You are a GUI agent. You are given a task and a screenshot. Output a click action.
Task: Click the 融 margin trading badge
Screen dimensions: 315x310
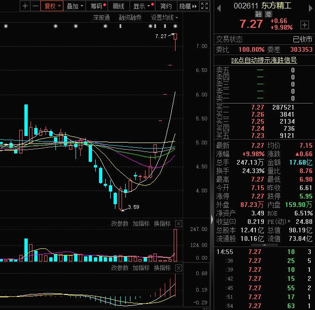[x=258, y=15]
